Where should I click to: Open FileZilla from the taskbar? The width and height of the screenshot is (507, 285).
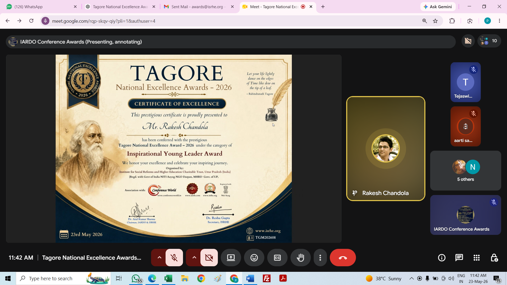266,278
